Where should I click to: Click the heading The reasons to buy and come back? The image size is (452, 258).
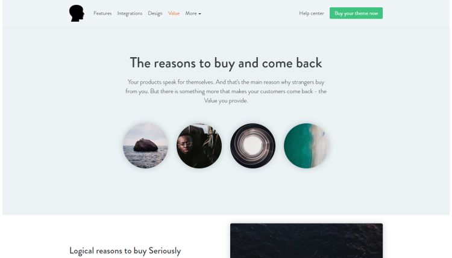226,63
